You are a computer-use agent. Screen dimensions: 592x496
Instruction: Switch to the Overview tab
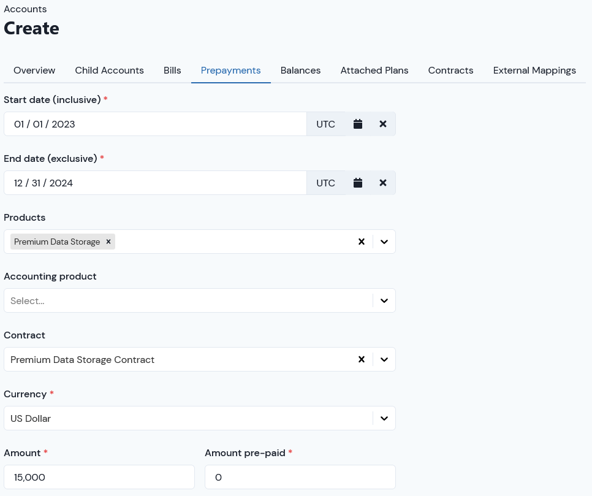[x=34, y=71]
